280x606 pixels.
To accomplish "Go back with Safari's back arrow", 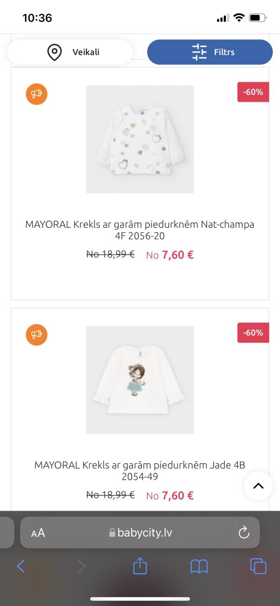I will click(21, 566).
